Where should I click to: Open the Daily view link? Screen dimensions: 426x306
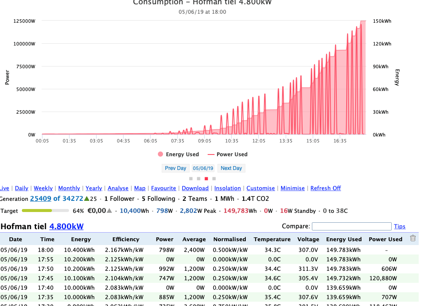click(x=21, y=188)
